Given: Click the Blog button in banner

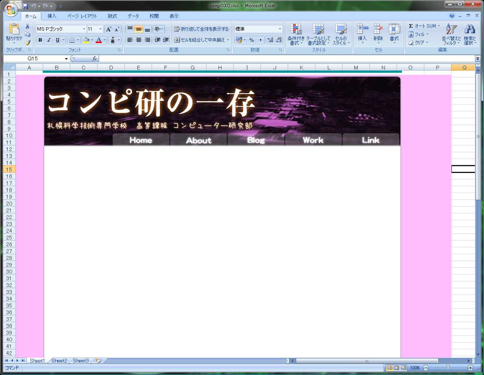Looking at the screenshot, I should (x=256, y=140).
